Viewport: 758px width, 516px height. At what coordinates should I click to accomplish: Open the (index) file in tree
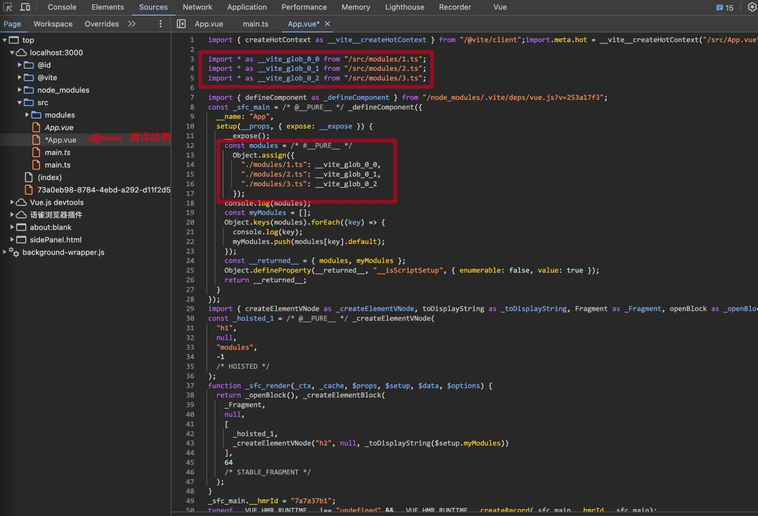pyautogui.click(x=50, y=178)
